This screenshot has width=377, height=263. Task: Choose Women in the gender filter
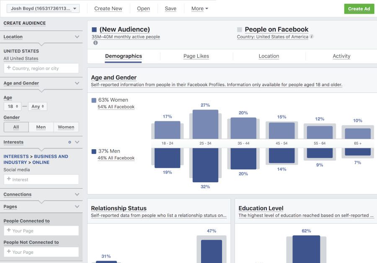click(x=66, y=127)
